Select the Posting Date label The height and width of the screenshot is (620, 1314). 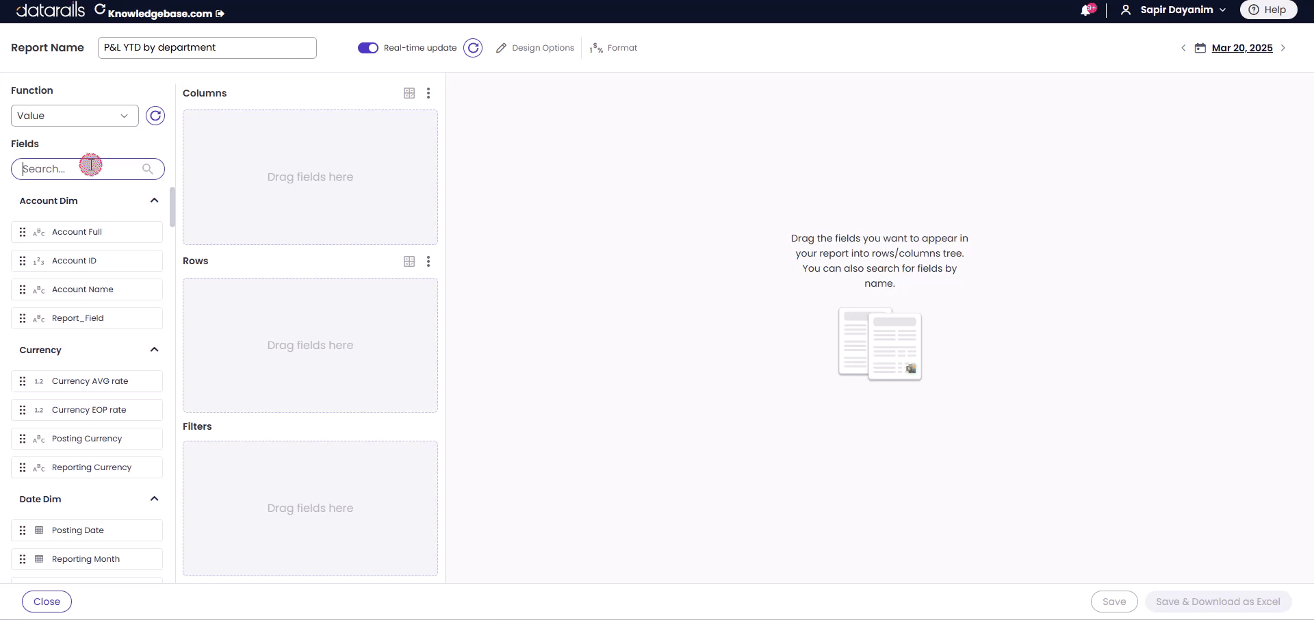click(x=78, y=530)
